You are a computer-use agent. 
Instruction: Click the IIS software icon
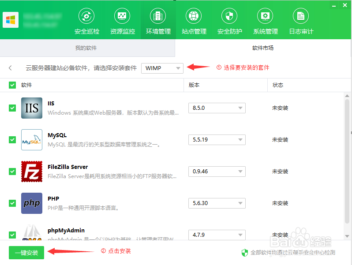(x=32, y=108)
